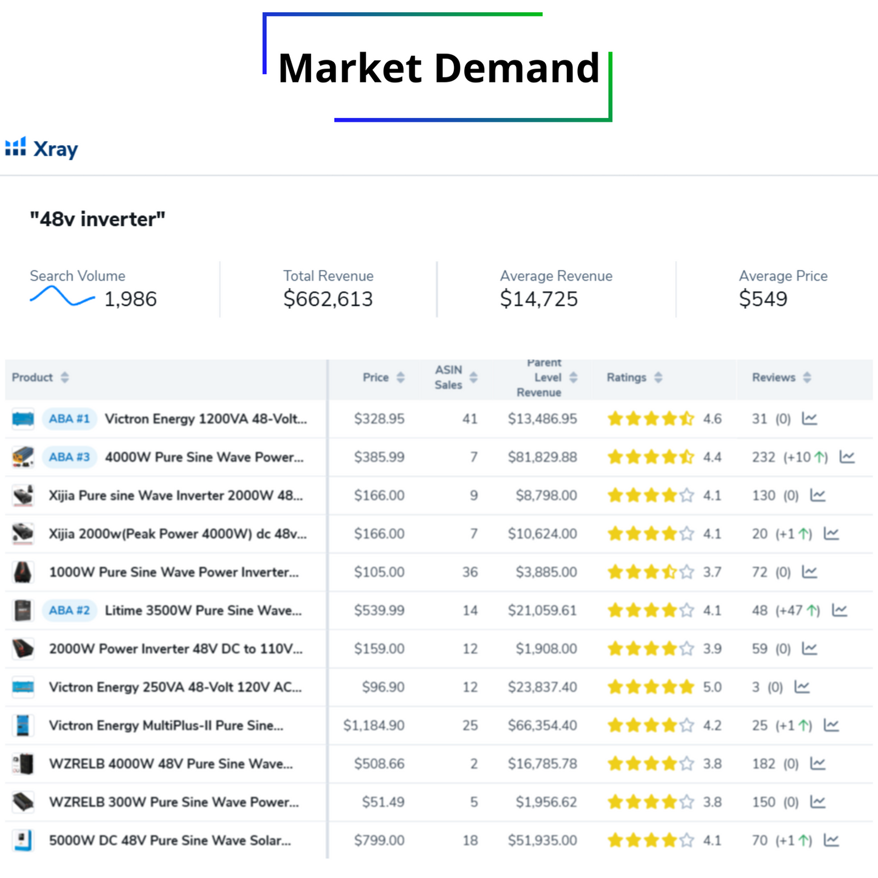Viewport: 878px width, 878px height.
Task: Open 1000W Pure Sine Wave Power Inverter listing
Action: pos(174,572)
